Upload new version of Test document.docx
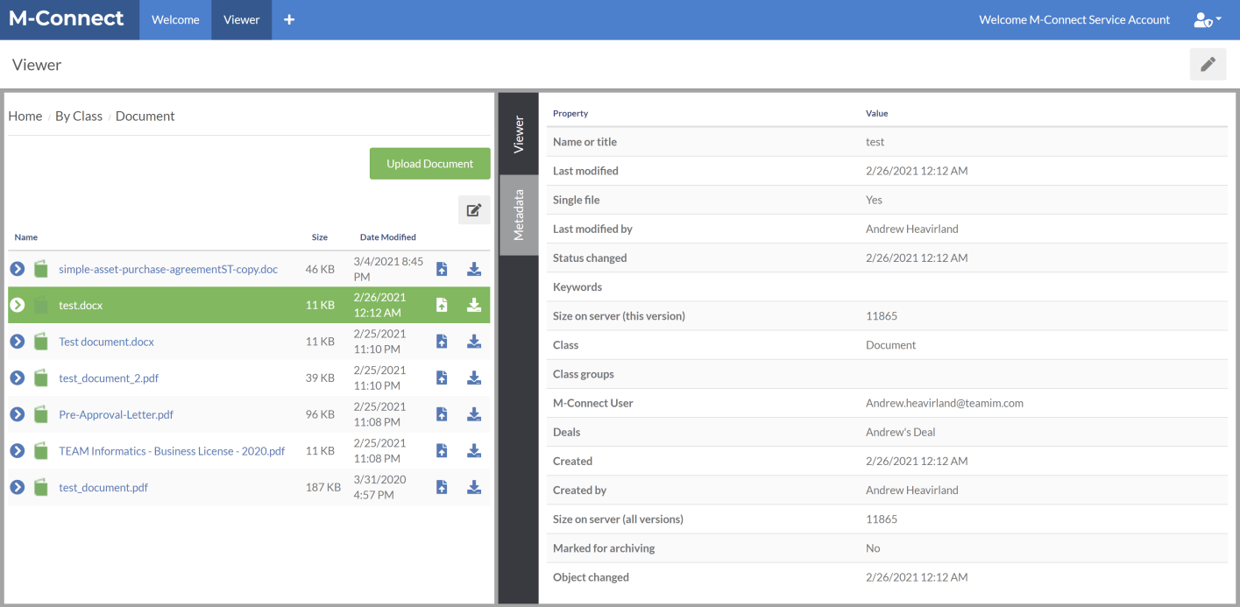This screenshot has width=1240, height=607. tap(442, 342)
